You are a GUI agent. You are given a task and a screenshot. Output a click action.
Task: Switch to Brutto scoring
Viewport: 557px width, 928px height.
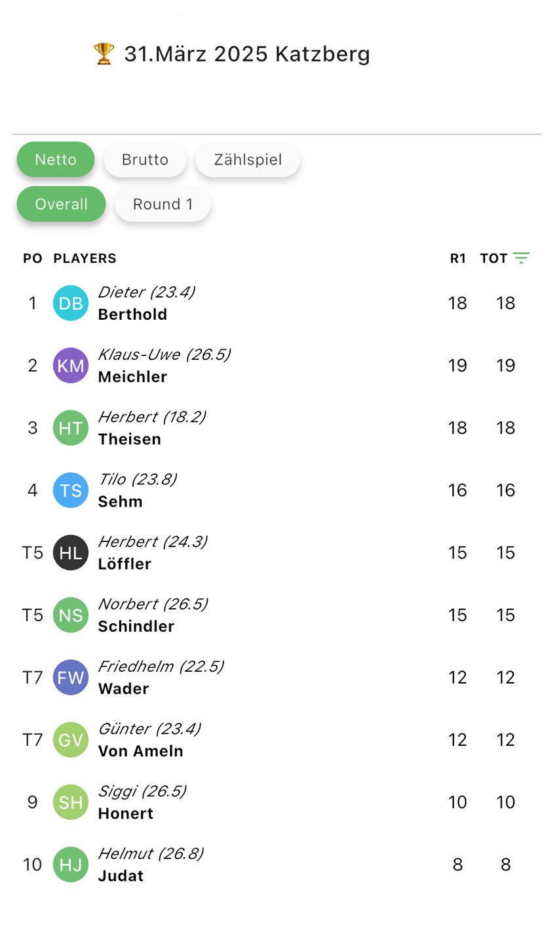click(x=145, y=159)
